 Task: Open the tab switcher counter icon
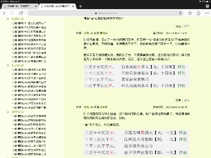[x=207, y=6]
